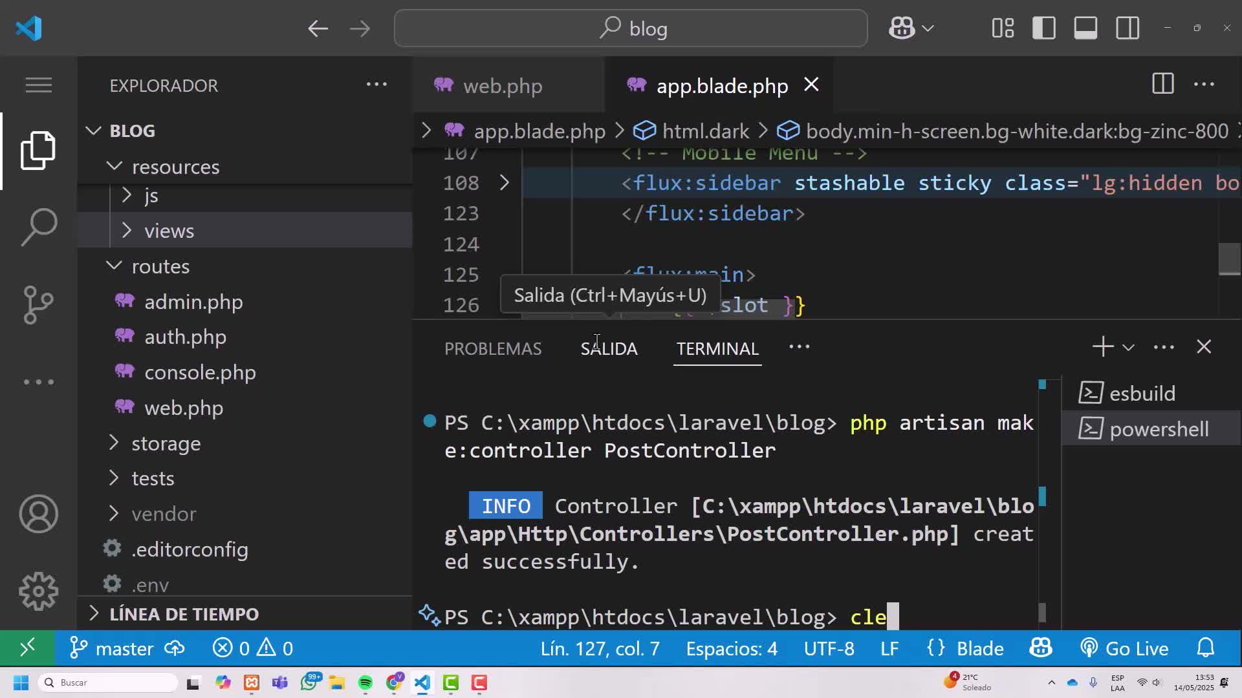Publish changes with cloud sync icon
The image size is (1242, 698).
175,648
